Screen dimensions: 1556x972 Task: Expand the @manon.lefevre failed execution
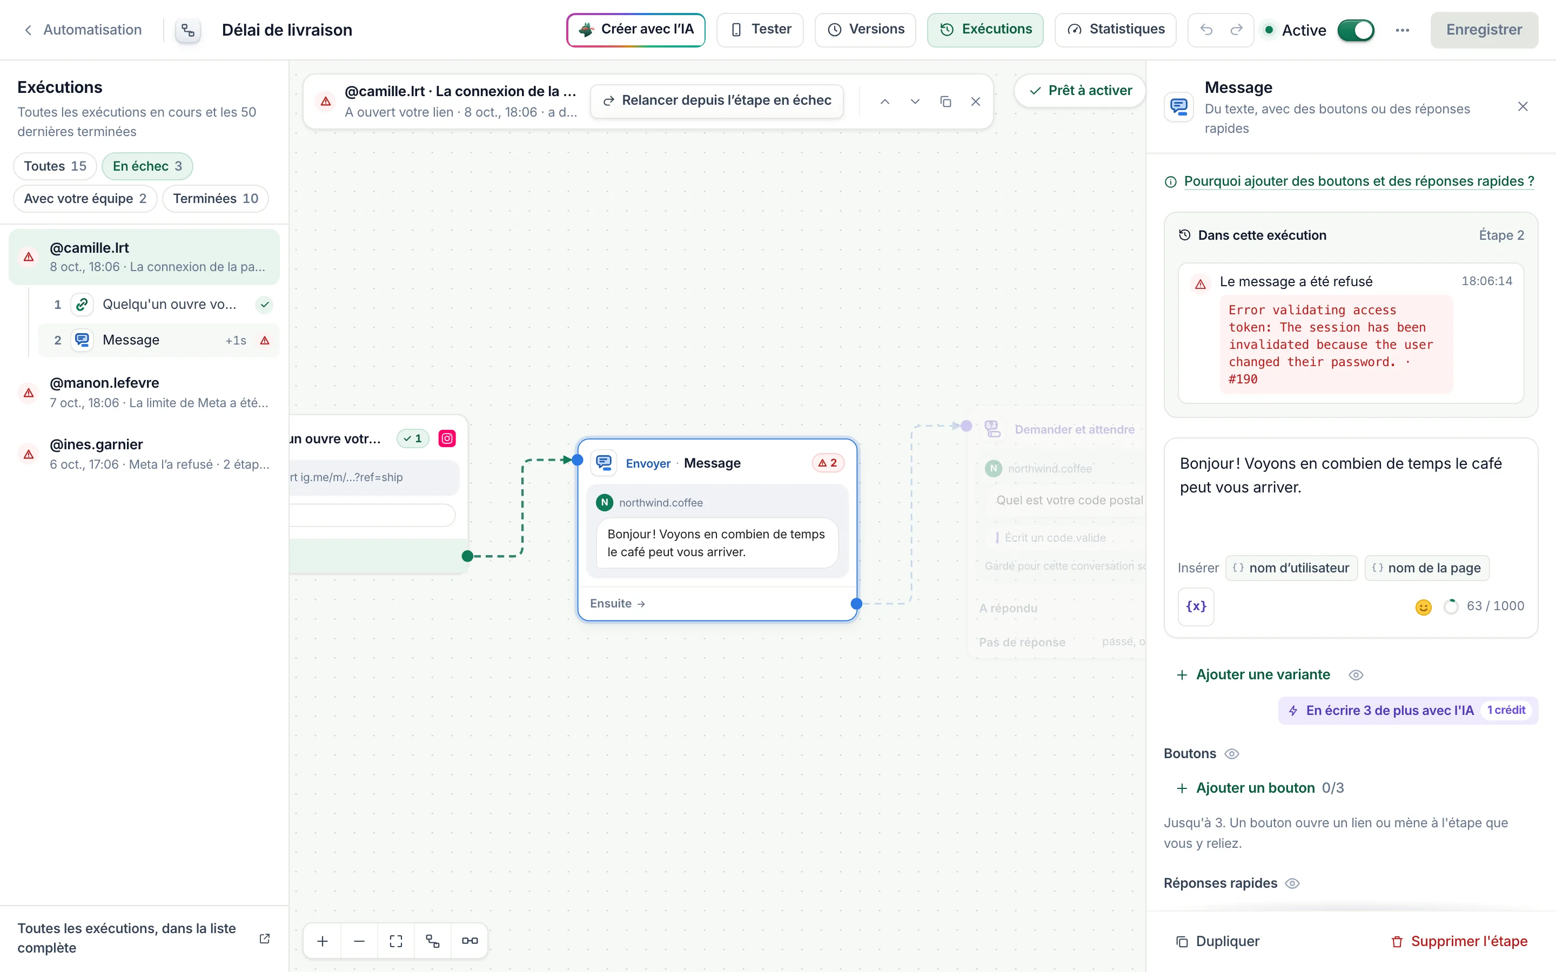[x=145, y=392]
